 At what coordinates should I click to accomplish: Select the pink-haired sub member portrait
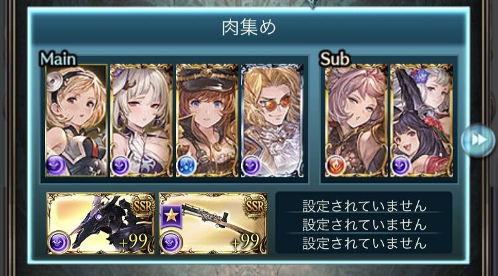pyautogui.click(x=357, y=120)
